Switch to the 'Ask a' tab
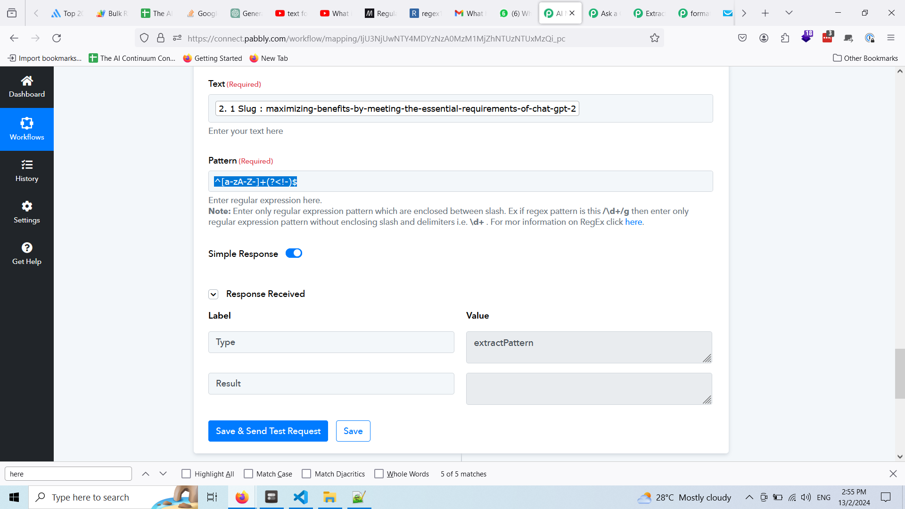 tap(605, 13)
